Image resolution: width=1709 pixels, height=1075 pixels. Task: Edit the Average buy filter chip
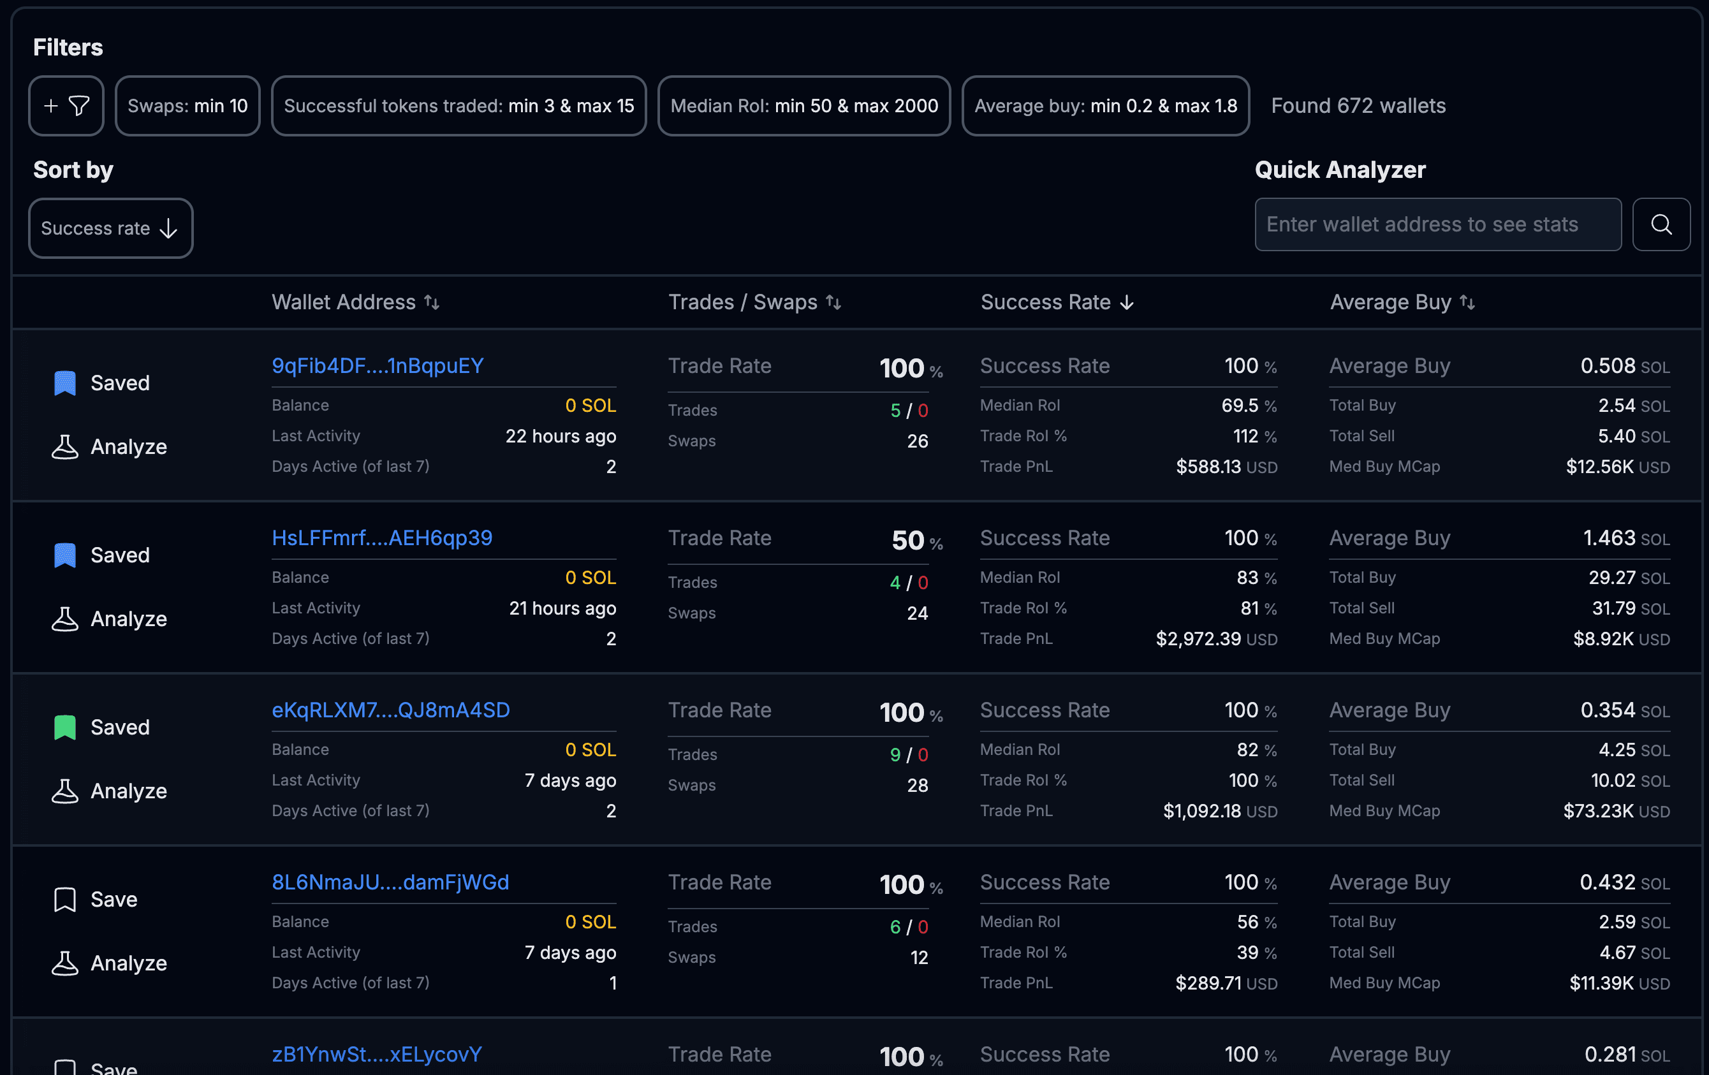point(1105,106)
